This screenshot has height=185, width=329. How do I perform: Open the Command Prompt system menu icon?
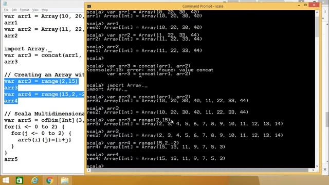(x=89, y=6)
